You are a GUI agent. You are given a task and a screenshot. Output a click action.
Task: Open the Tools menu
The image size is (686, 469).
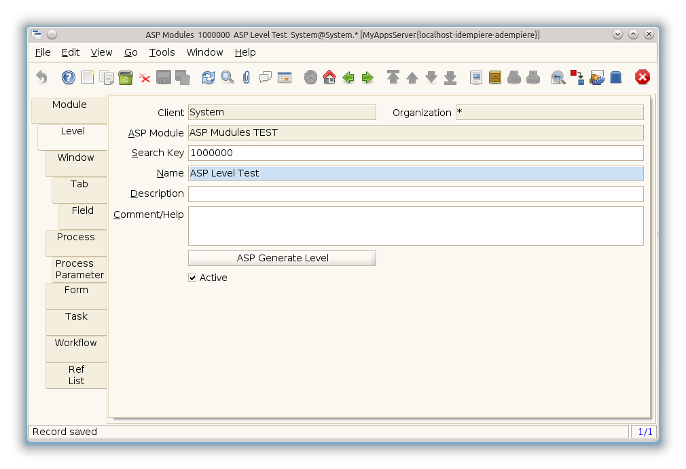click(x=162, y=52)
